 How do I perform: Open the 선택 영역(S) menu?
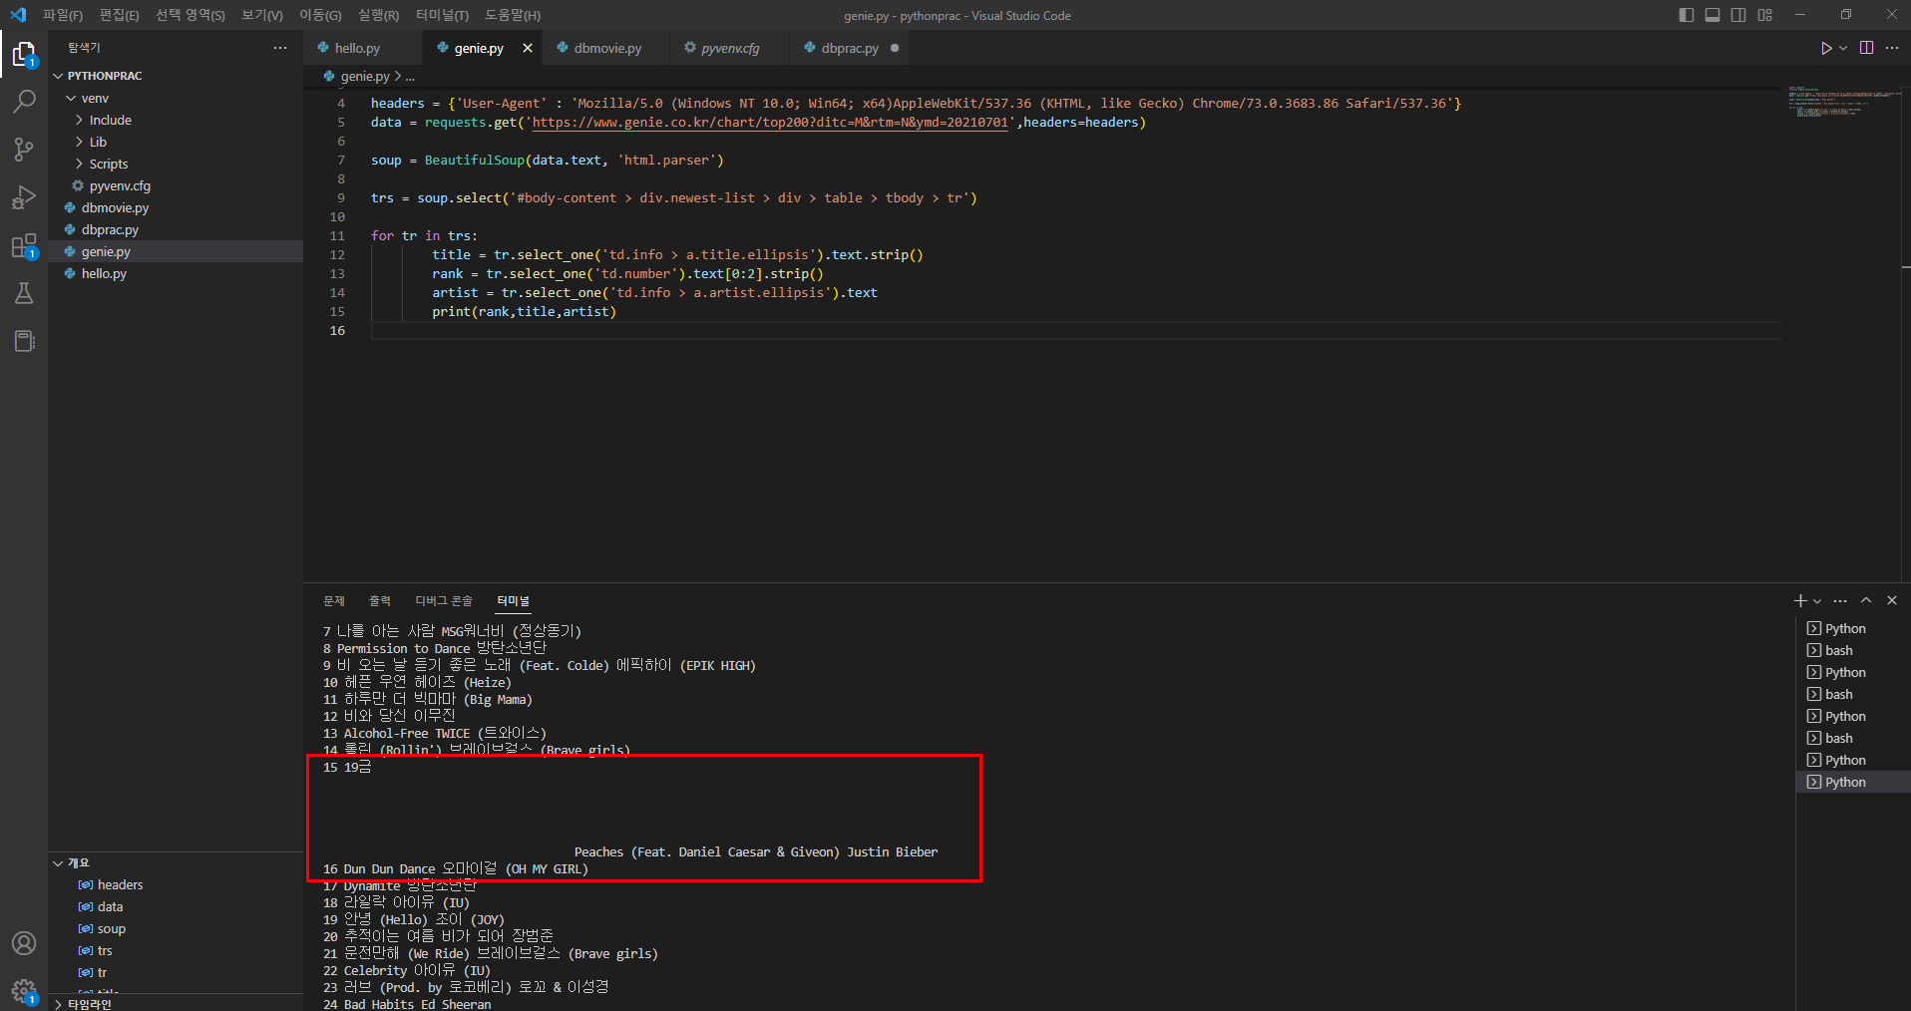pyautogui.click(x=190, y=15)
